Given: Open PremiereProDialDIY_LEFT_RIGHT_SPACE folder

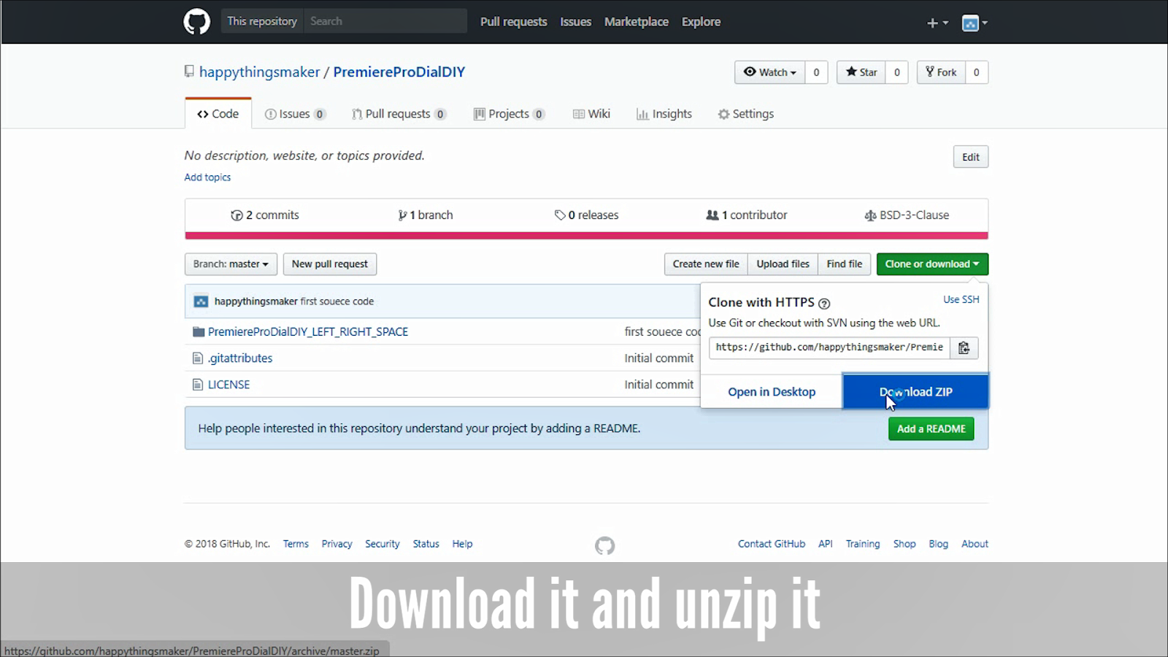Looking at the screenshot, I should click(x=308, y=332).
